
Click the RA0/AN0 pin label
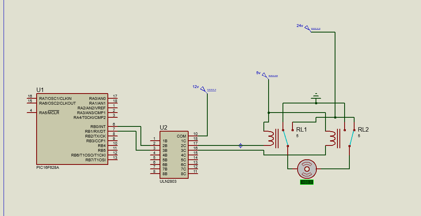[97, 98]
